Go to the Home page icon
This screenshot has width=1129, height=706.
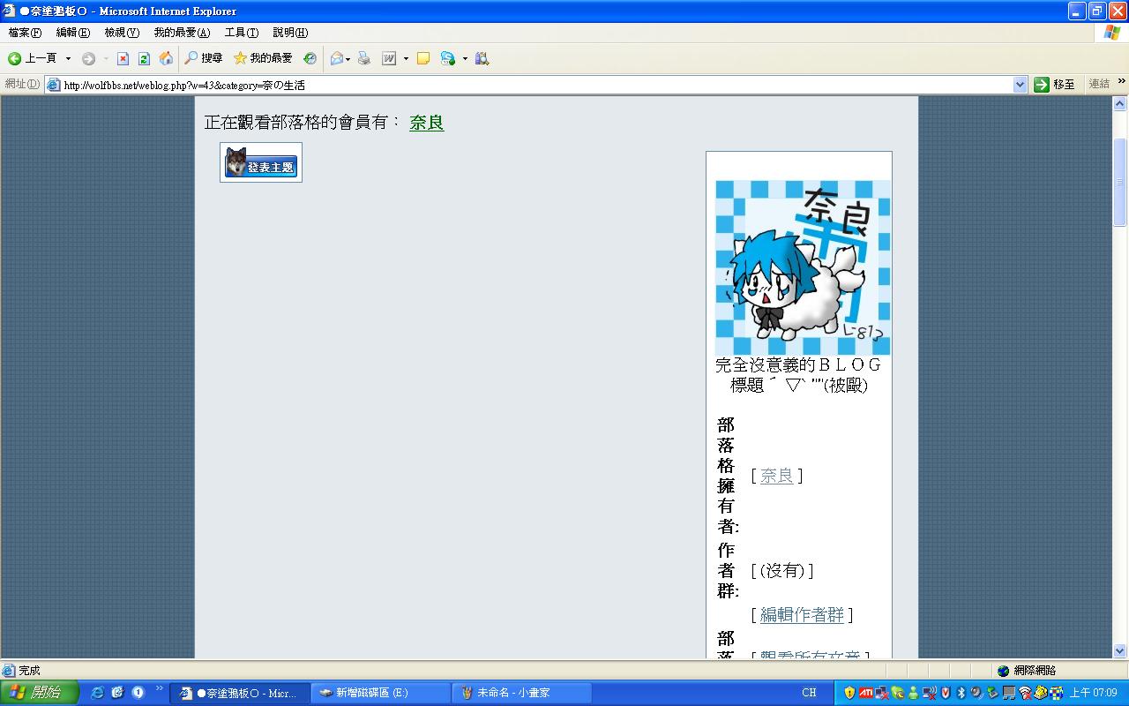166,58
